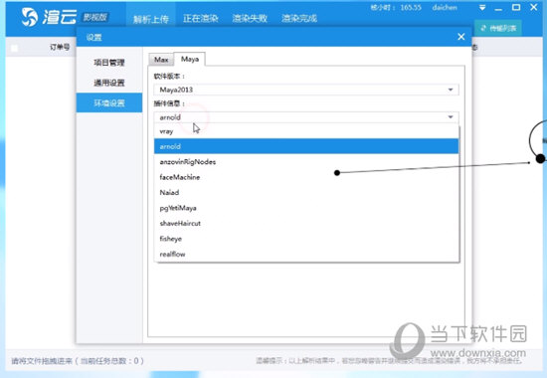Go to 渲染失败 tab

[x=250, y=19]
